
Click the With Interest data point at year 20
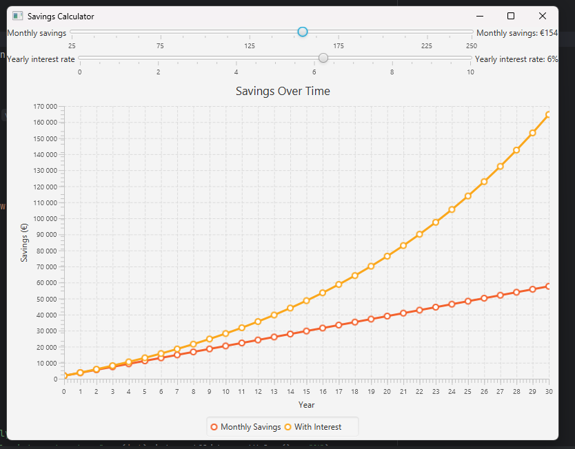point(387,256)
